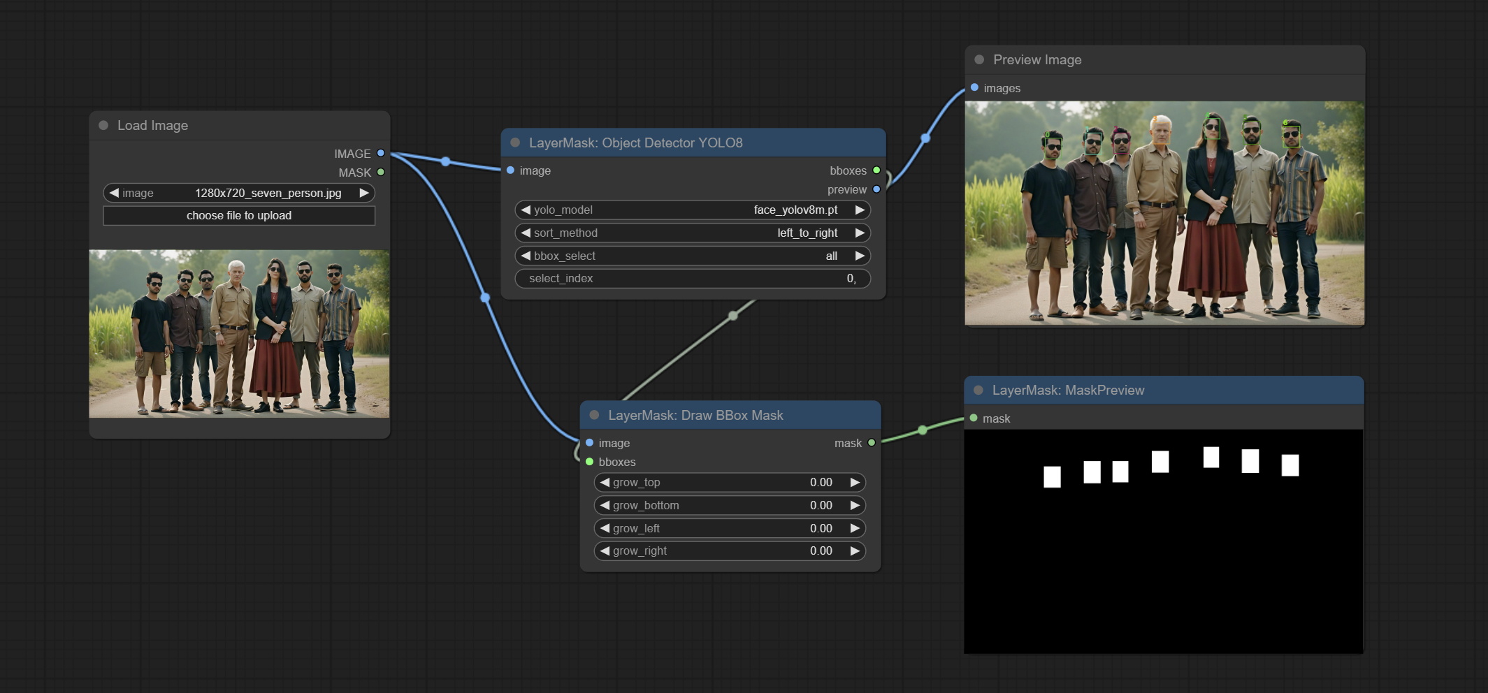Open the sort_method left_to_right selector
1488x693 pixels.
692,233
